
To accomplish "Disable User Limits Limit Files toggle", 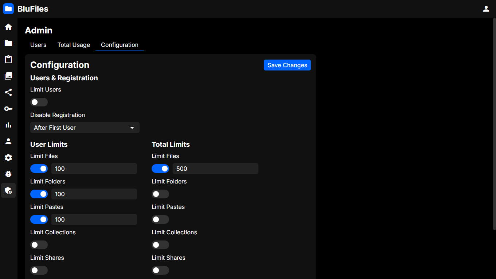I will (x=39, y=169).
